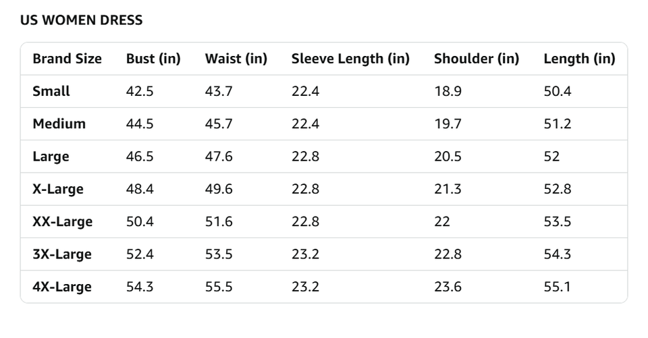Select the 3X-Large row label
Viewport: 648px width, 338px height.
(62, 254)
